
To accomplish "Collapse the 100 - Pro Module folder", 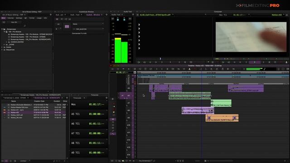I will [x=4, y=32].
